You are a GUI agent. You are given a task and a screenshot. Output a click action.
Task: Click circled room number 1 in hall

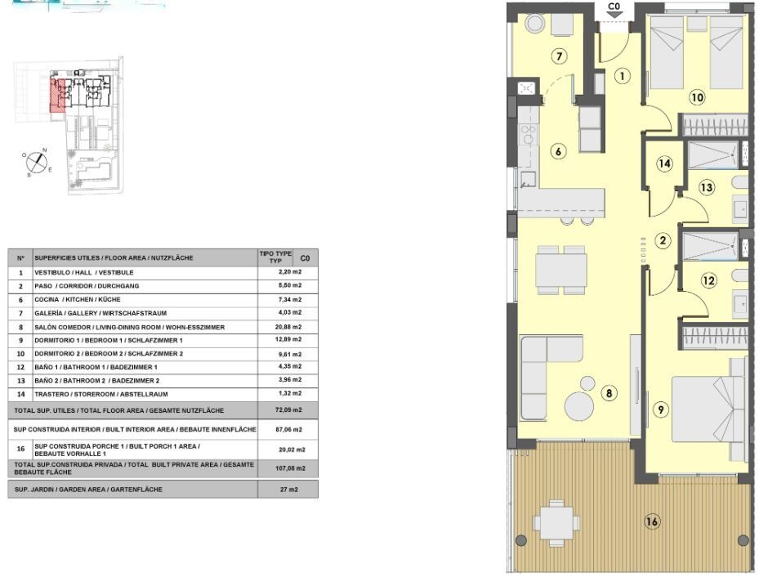point(622,76)
